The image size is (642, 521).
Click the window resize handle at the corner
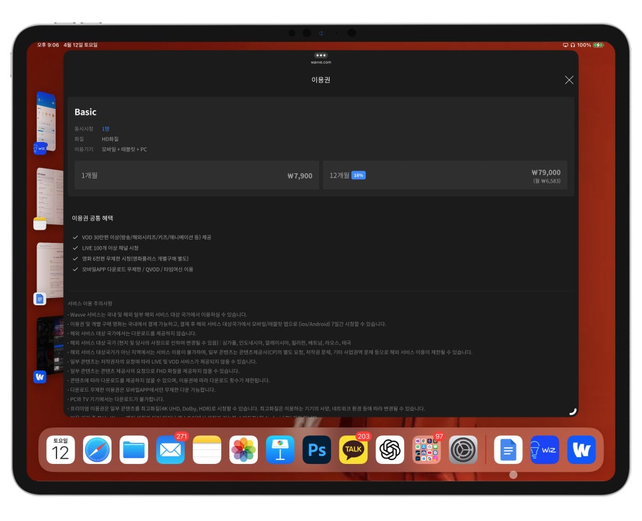click(x=573, y=411)
